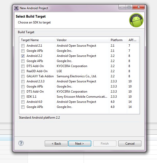Close the New Android Project dialog

tap(139, 7)
